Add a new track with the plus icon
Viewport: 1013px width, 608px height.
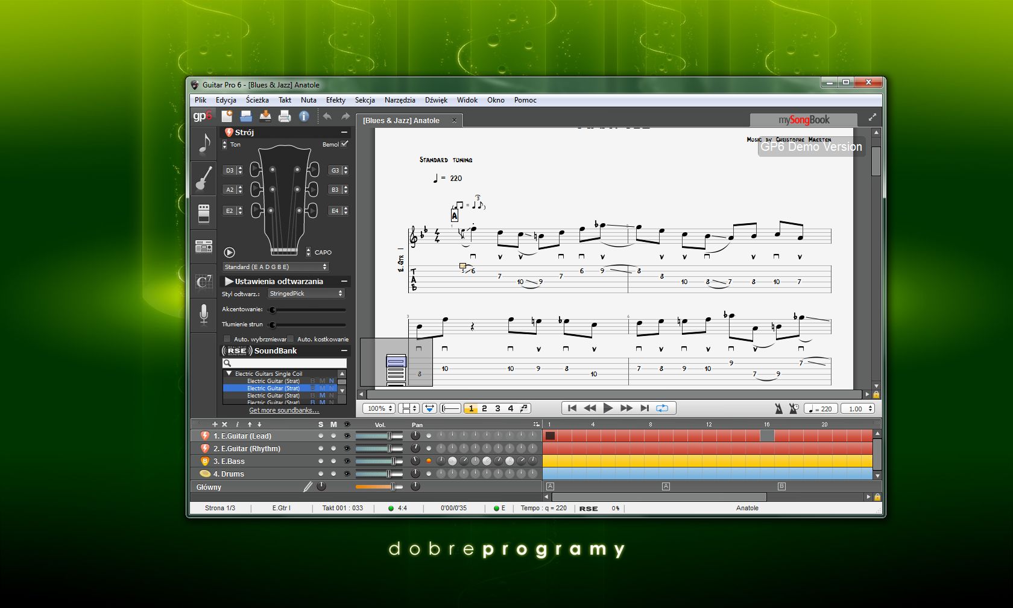[215, 424]
